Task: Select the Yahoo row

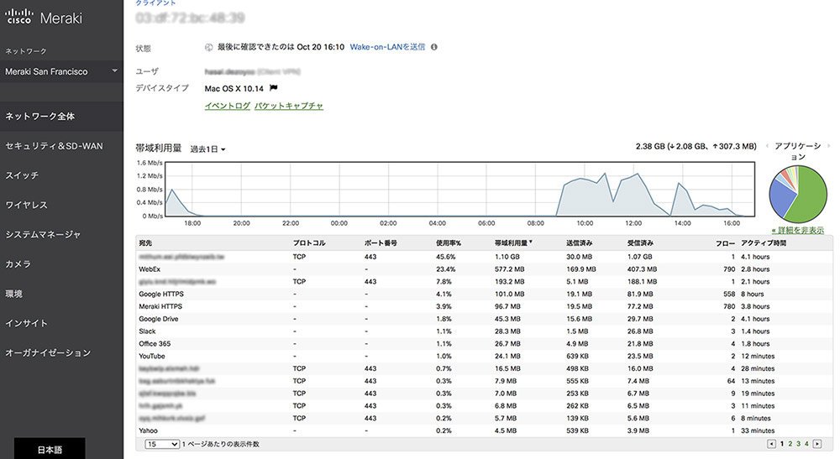Action: coord(484,430)
